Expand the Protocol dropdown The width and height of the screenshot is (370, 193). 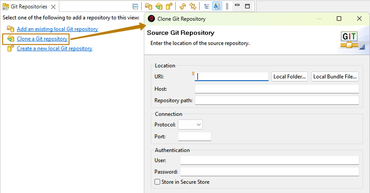pyautogui.click(x=190, y=124)
